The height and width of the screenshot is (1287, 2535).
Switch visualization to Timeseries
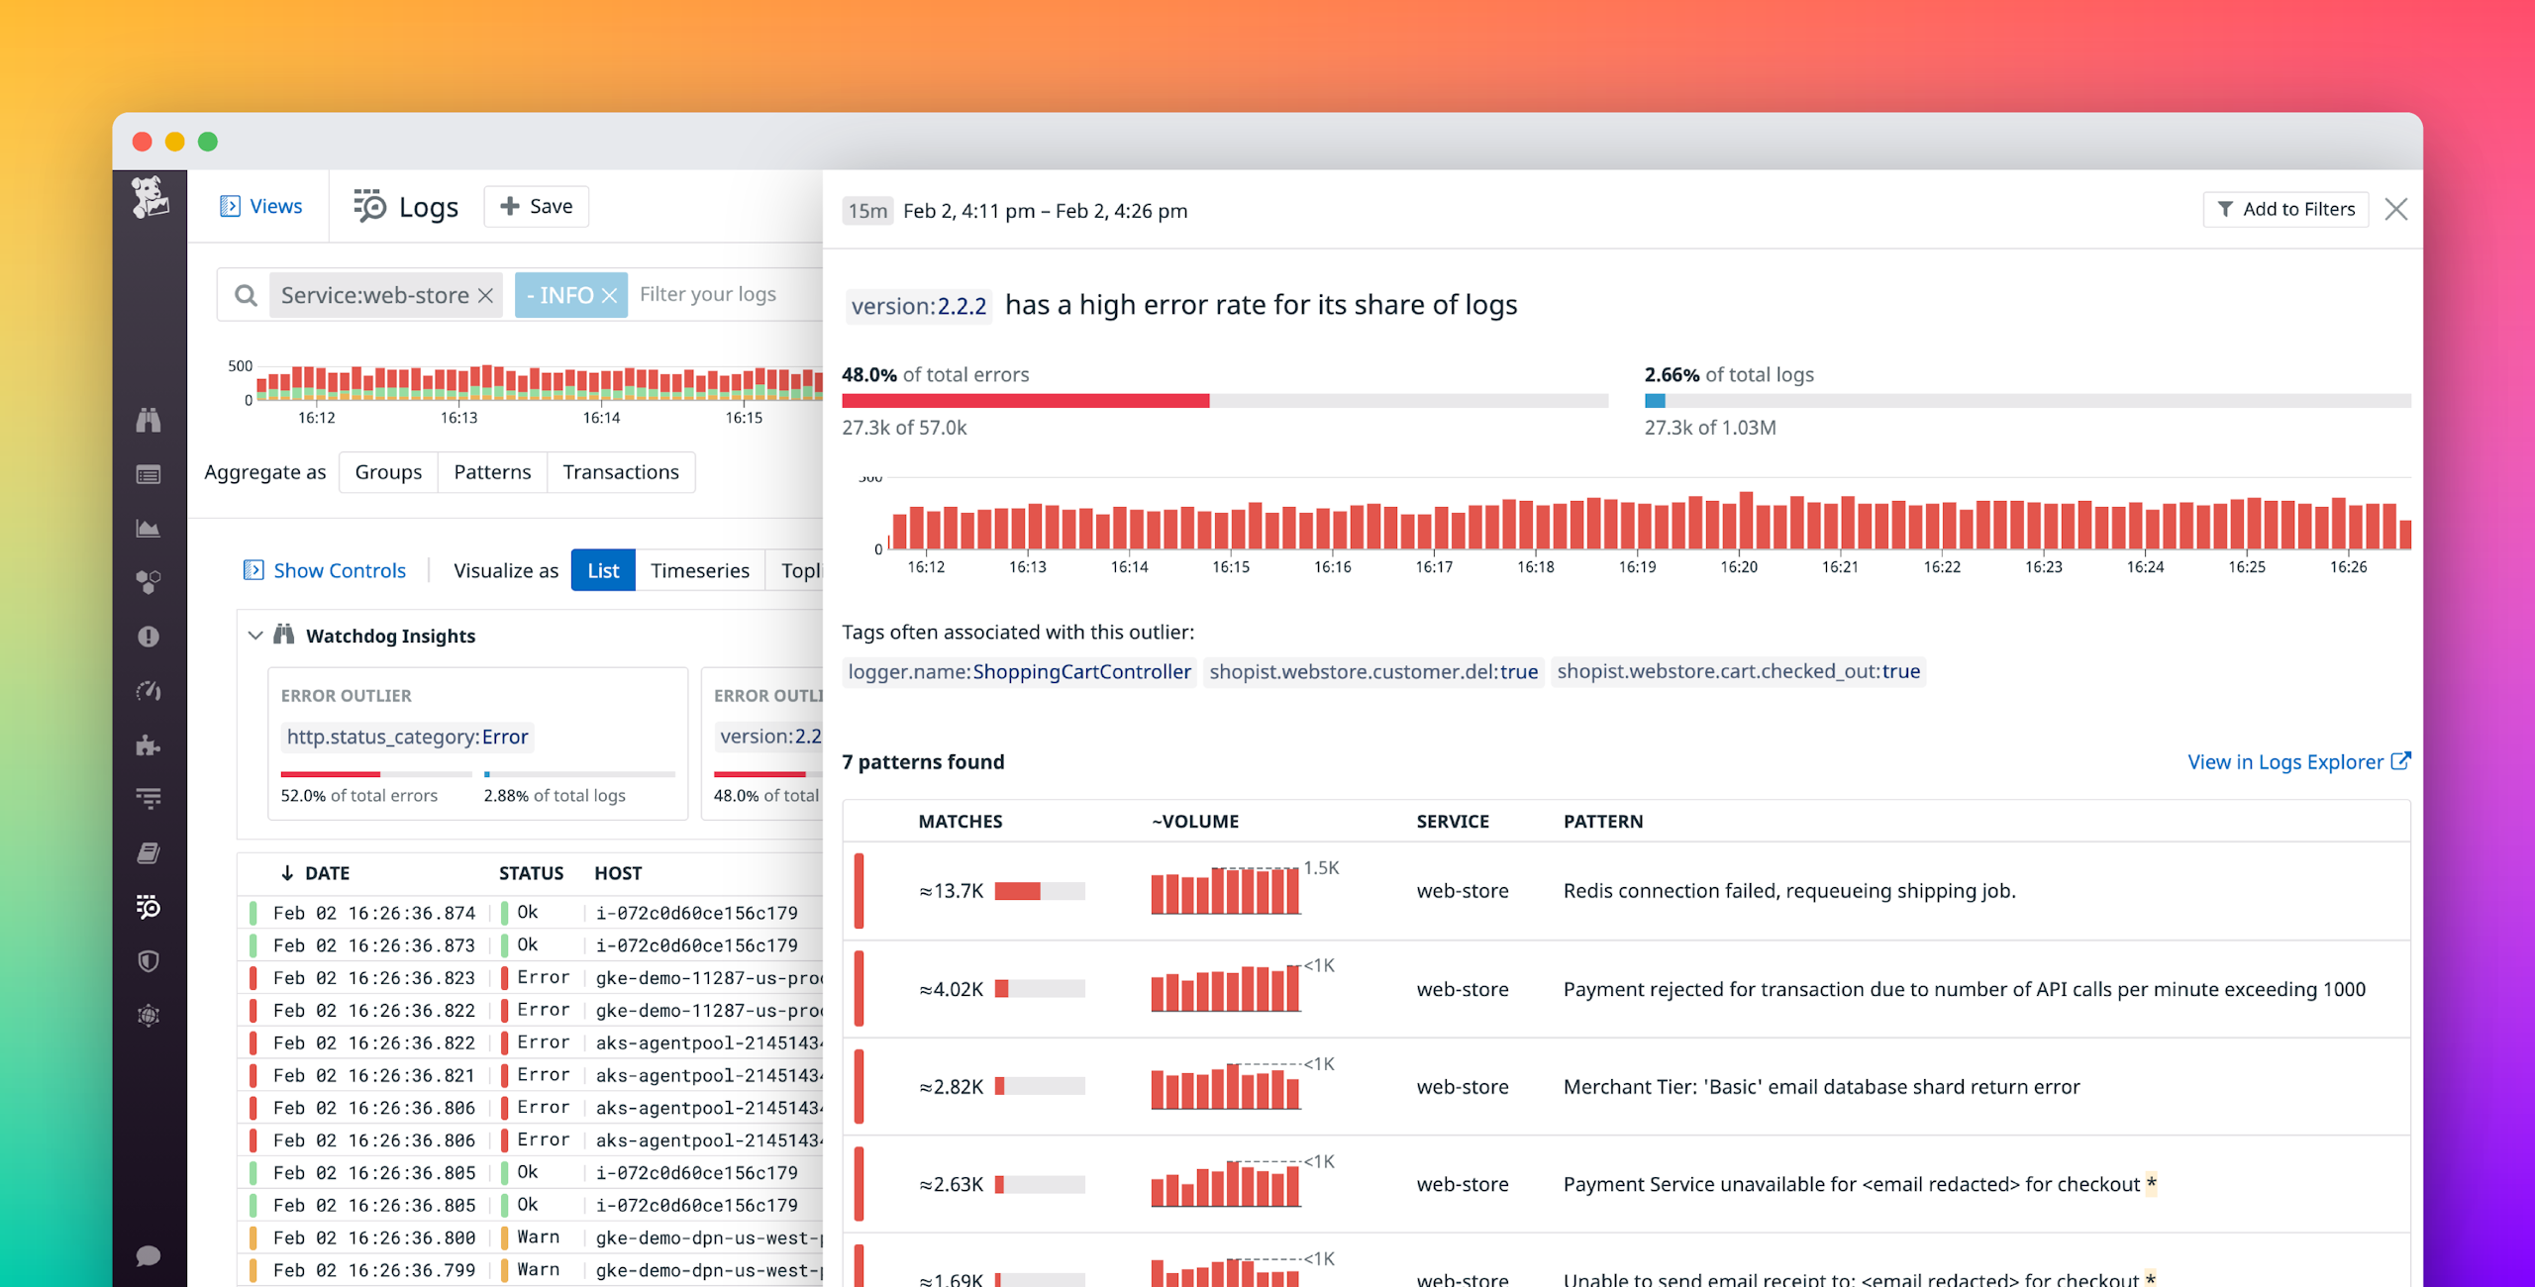700,570
